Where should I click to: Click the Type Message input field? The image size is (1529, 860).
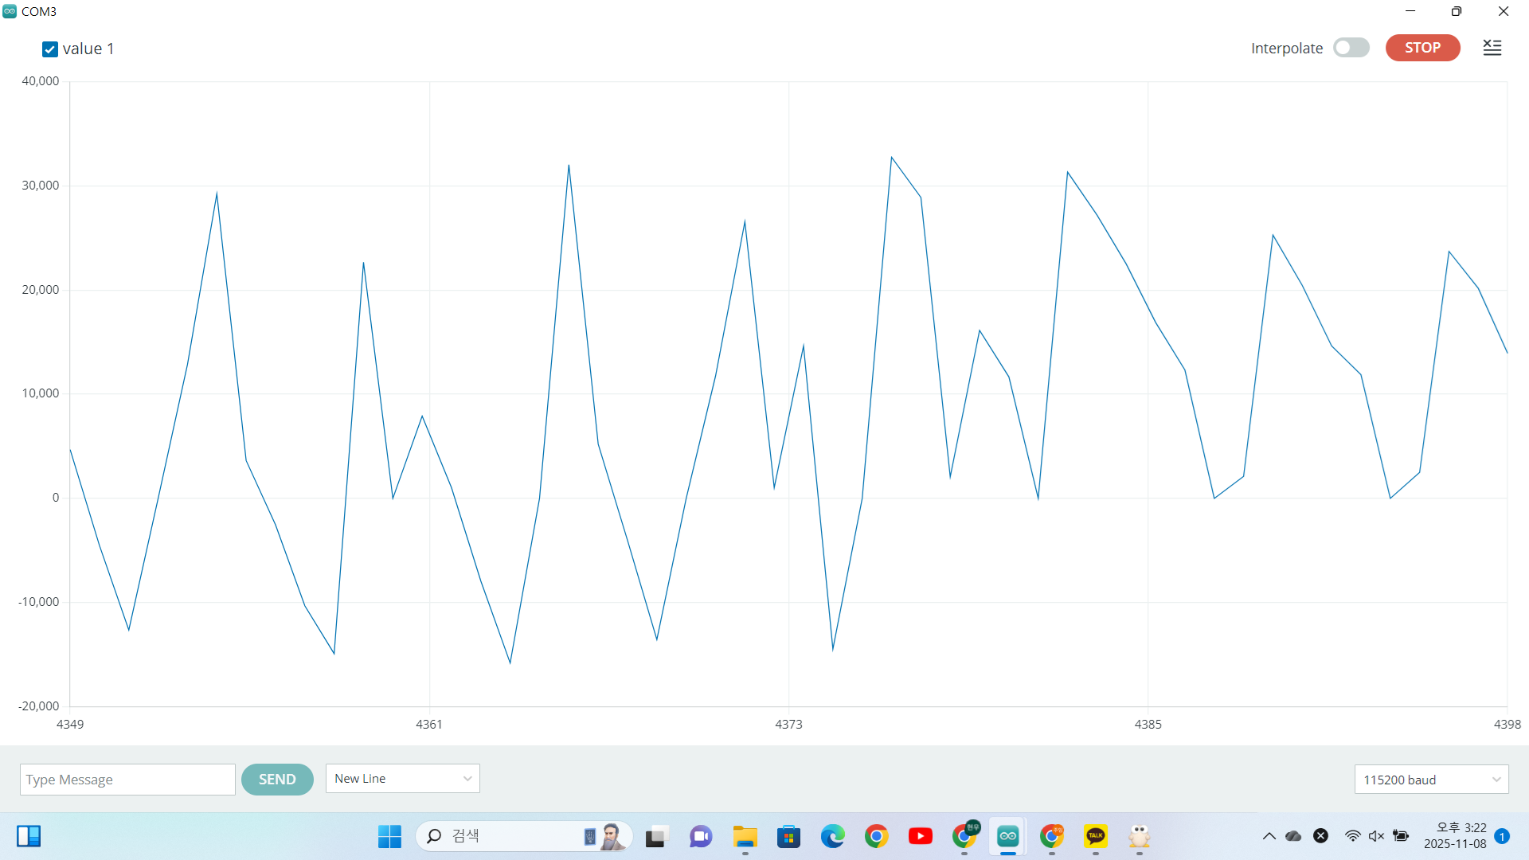tap(127, 780)
